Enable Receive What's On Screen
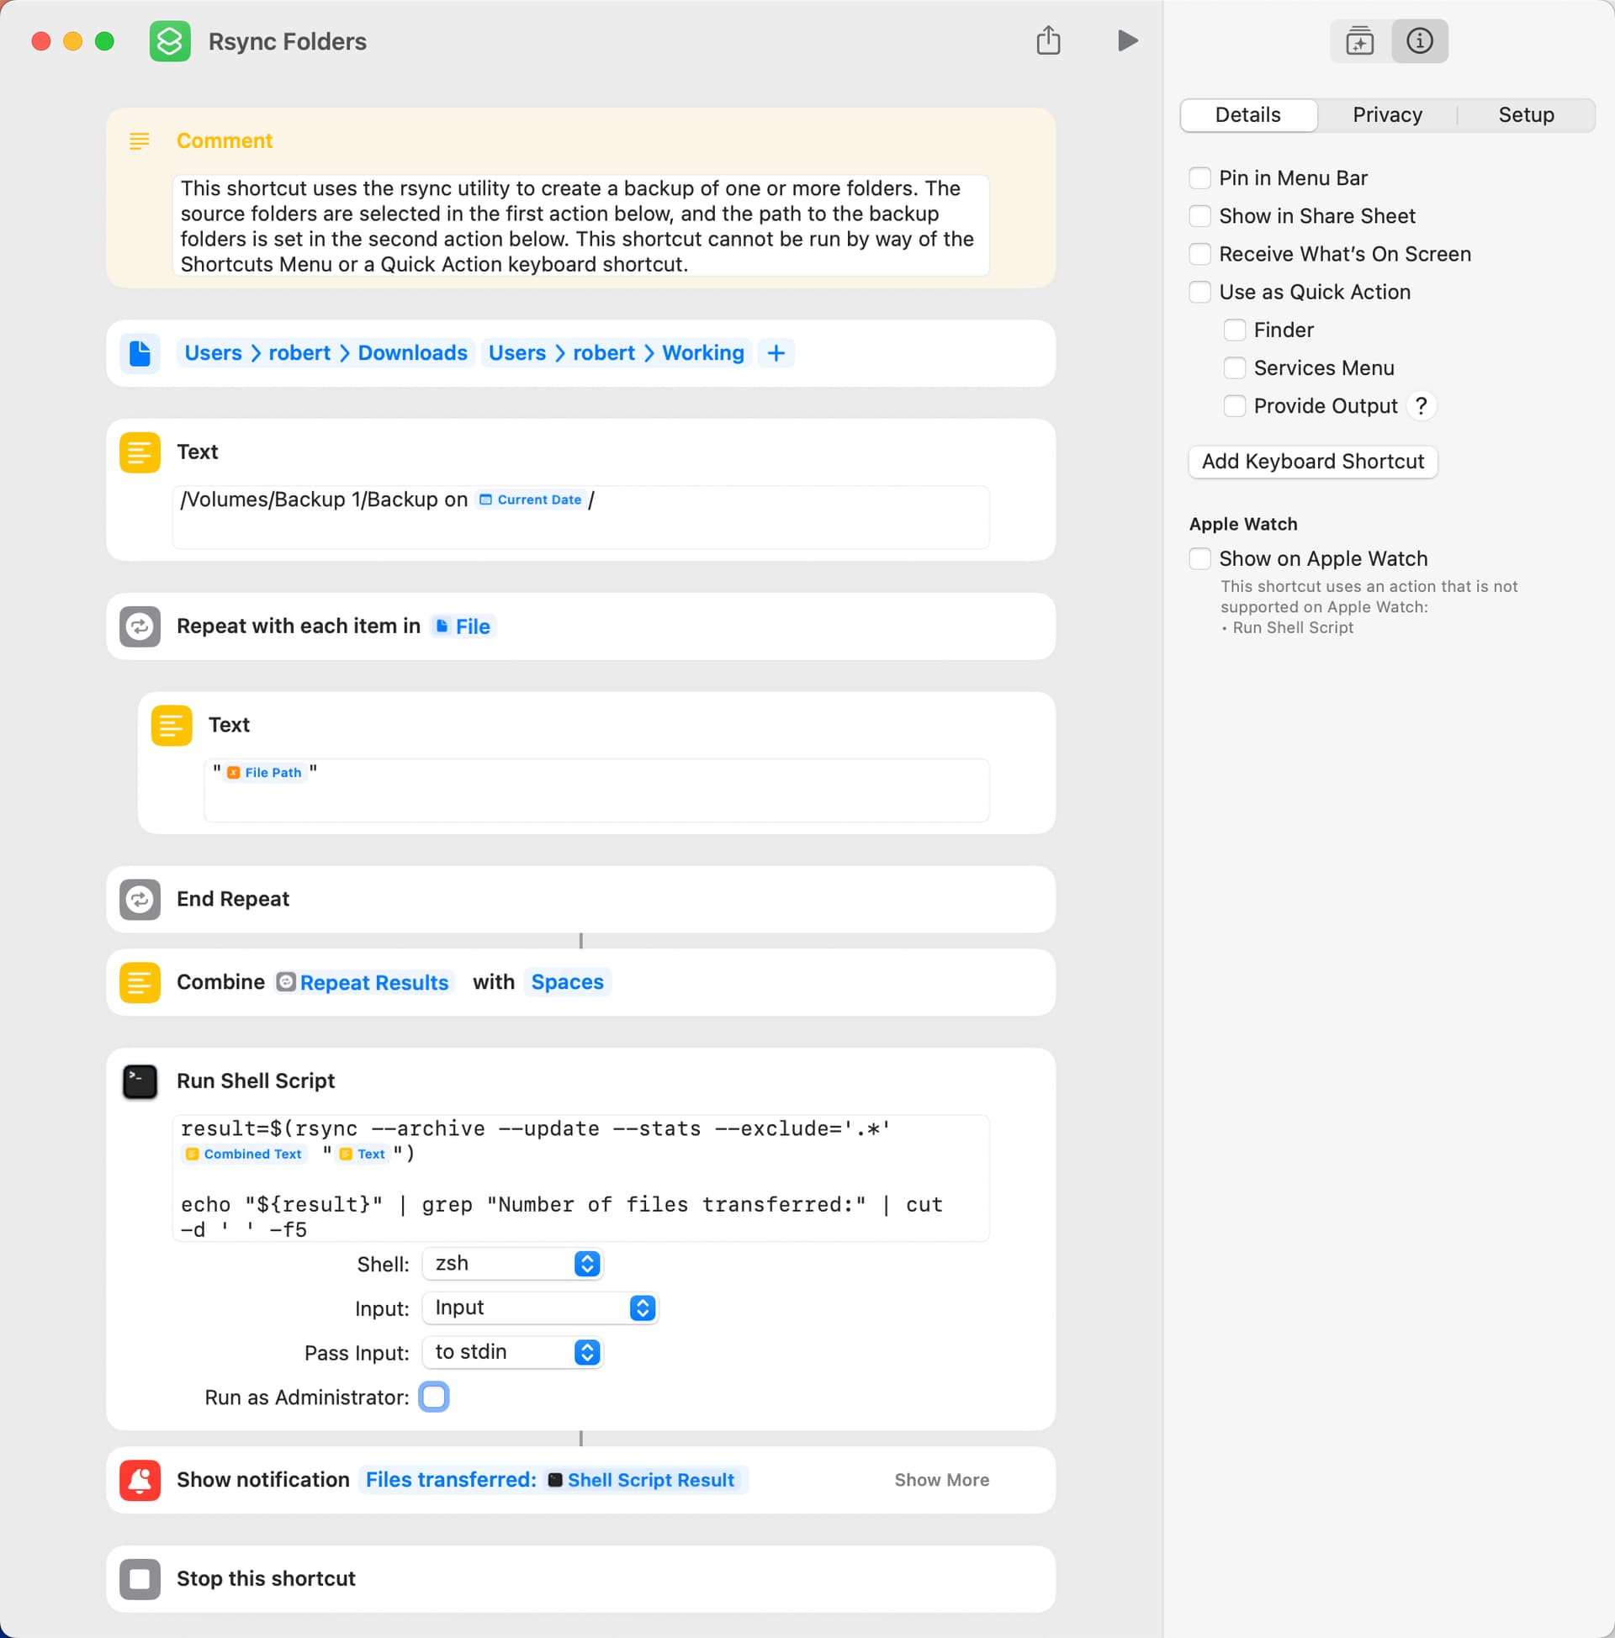Viewport: 1615px width, 1638px height. click(x=1200, y=254)
